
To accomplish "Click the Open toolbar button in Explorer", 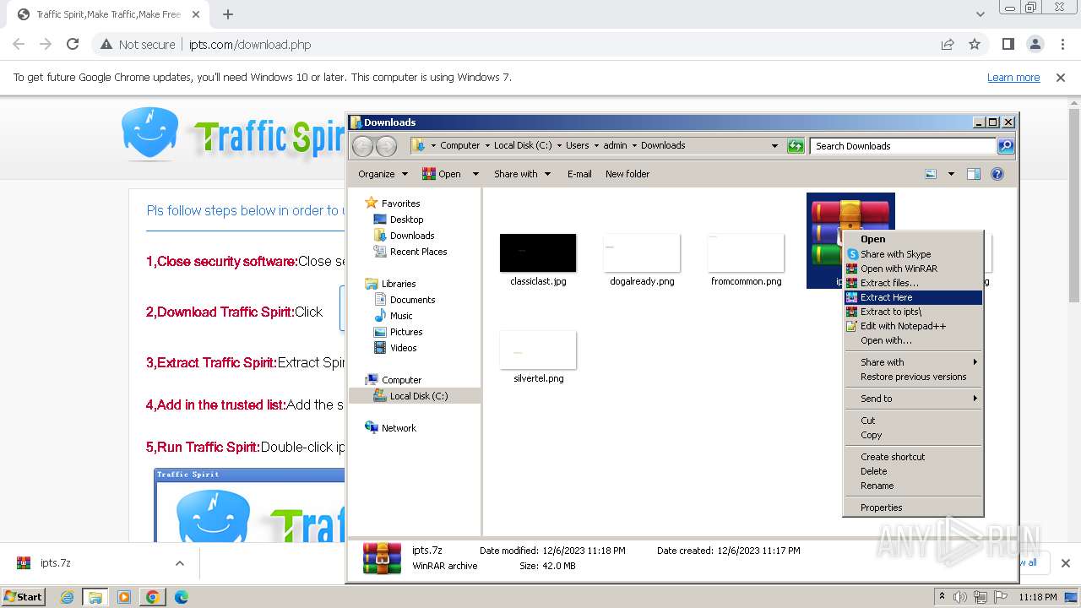I will [442, 174].
